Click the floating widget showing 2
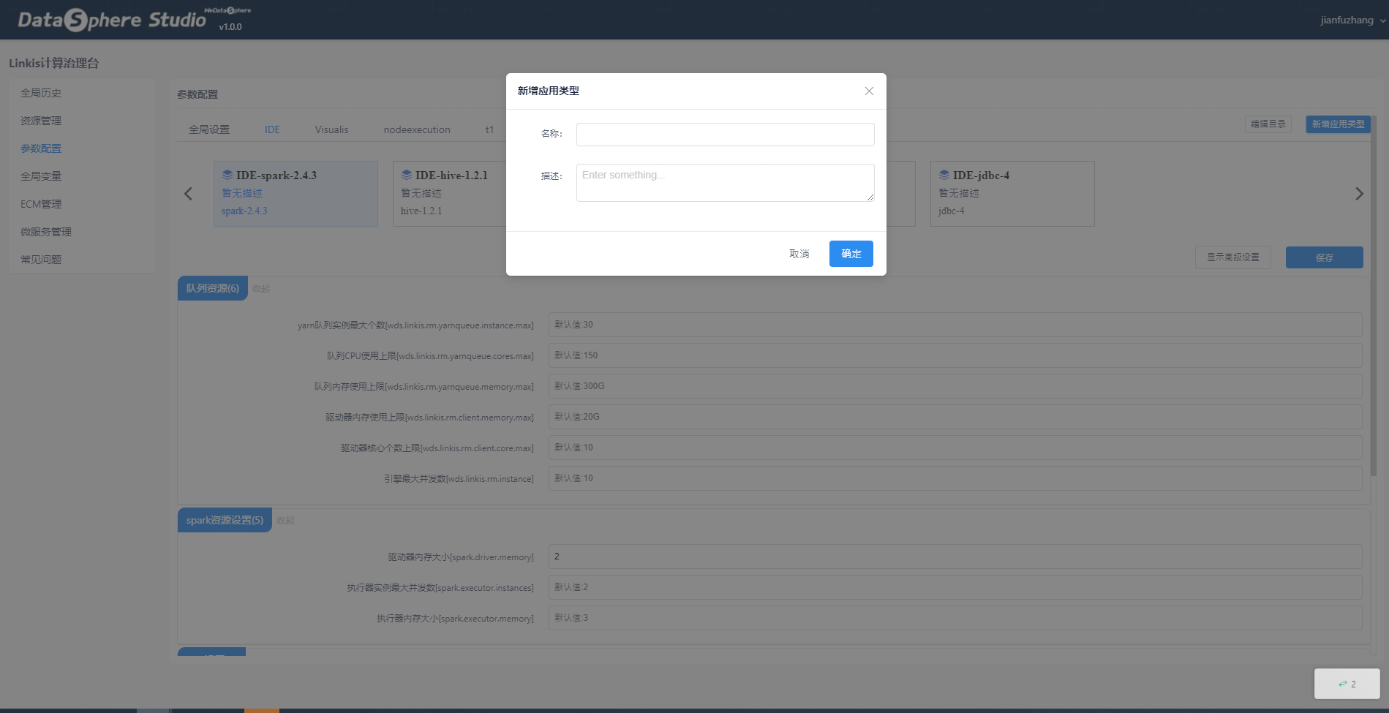The image size is (1389, 713). click(1347, 684)
